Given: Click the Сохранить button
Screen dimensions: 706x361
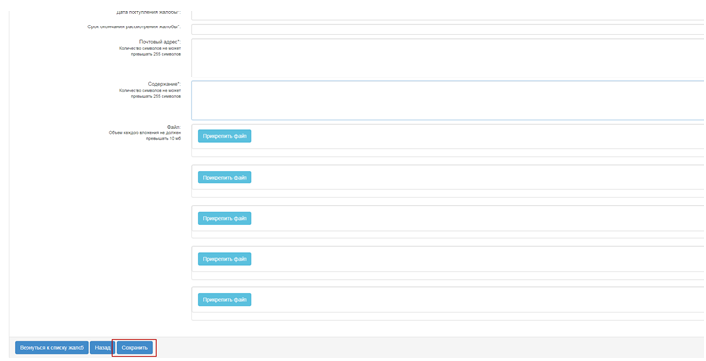Looking at the screenshot, I should point(135,348).
